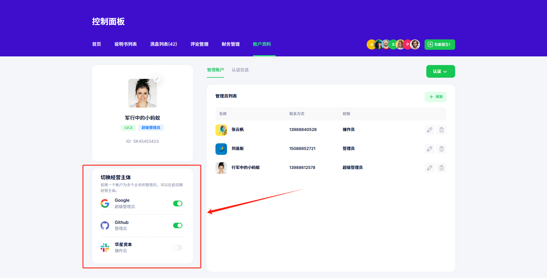The width and height of the screenshot is (547, 278).
Task: Delete admin 刘易斯 with trash icon
Action: coord(441,149)
